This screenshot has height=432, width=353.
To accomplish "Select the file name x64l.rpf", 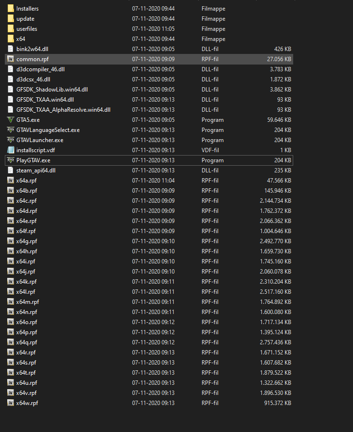I will (x=26, y=291).
